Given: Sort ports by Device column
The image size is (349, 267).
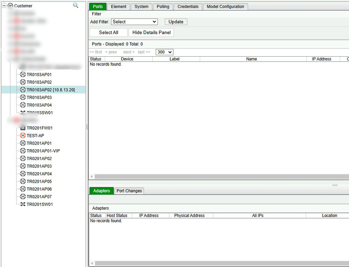Looking at the screenshot, I should coord(129,59).
